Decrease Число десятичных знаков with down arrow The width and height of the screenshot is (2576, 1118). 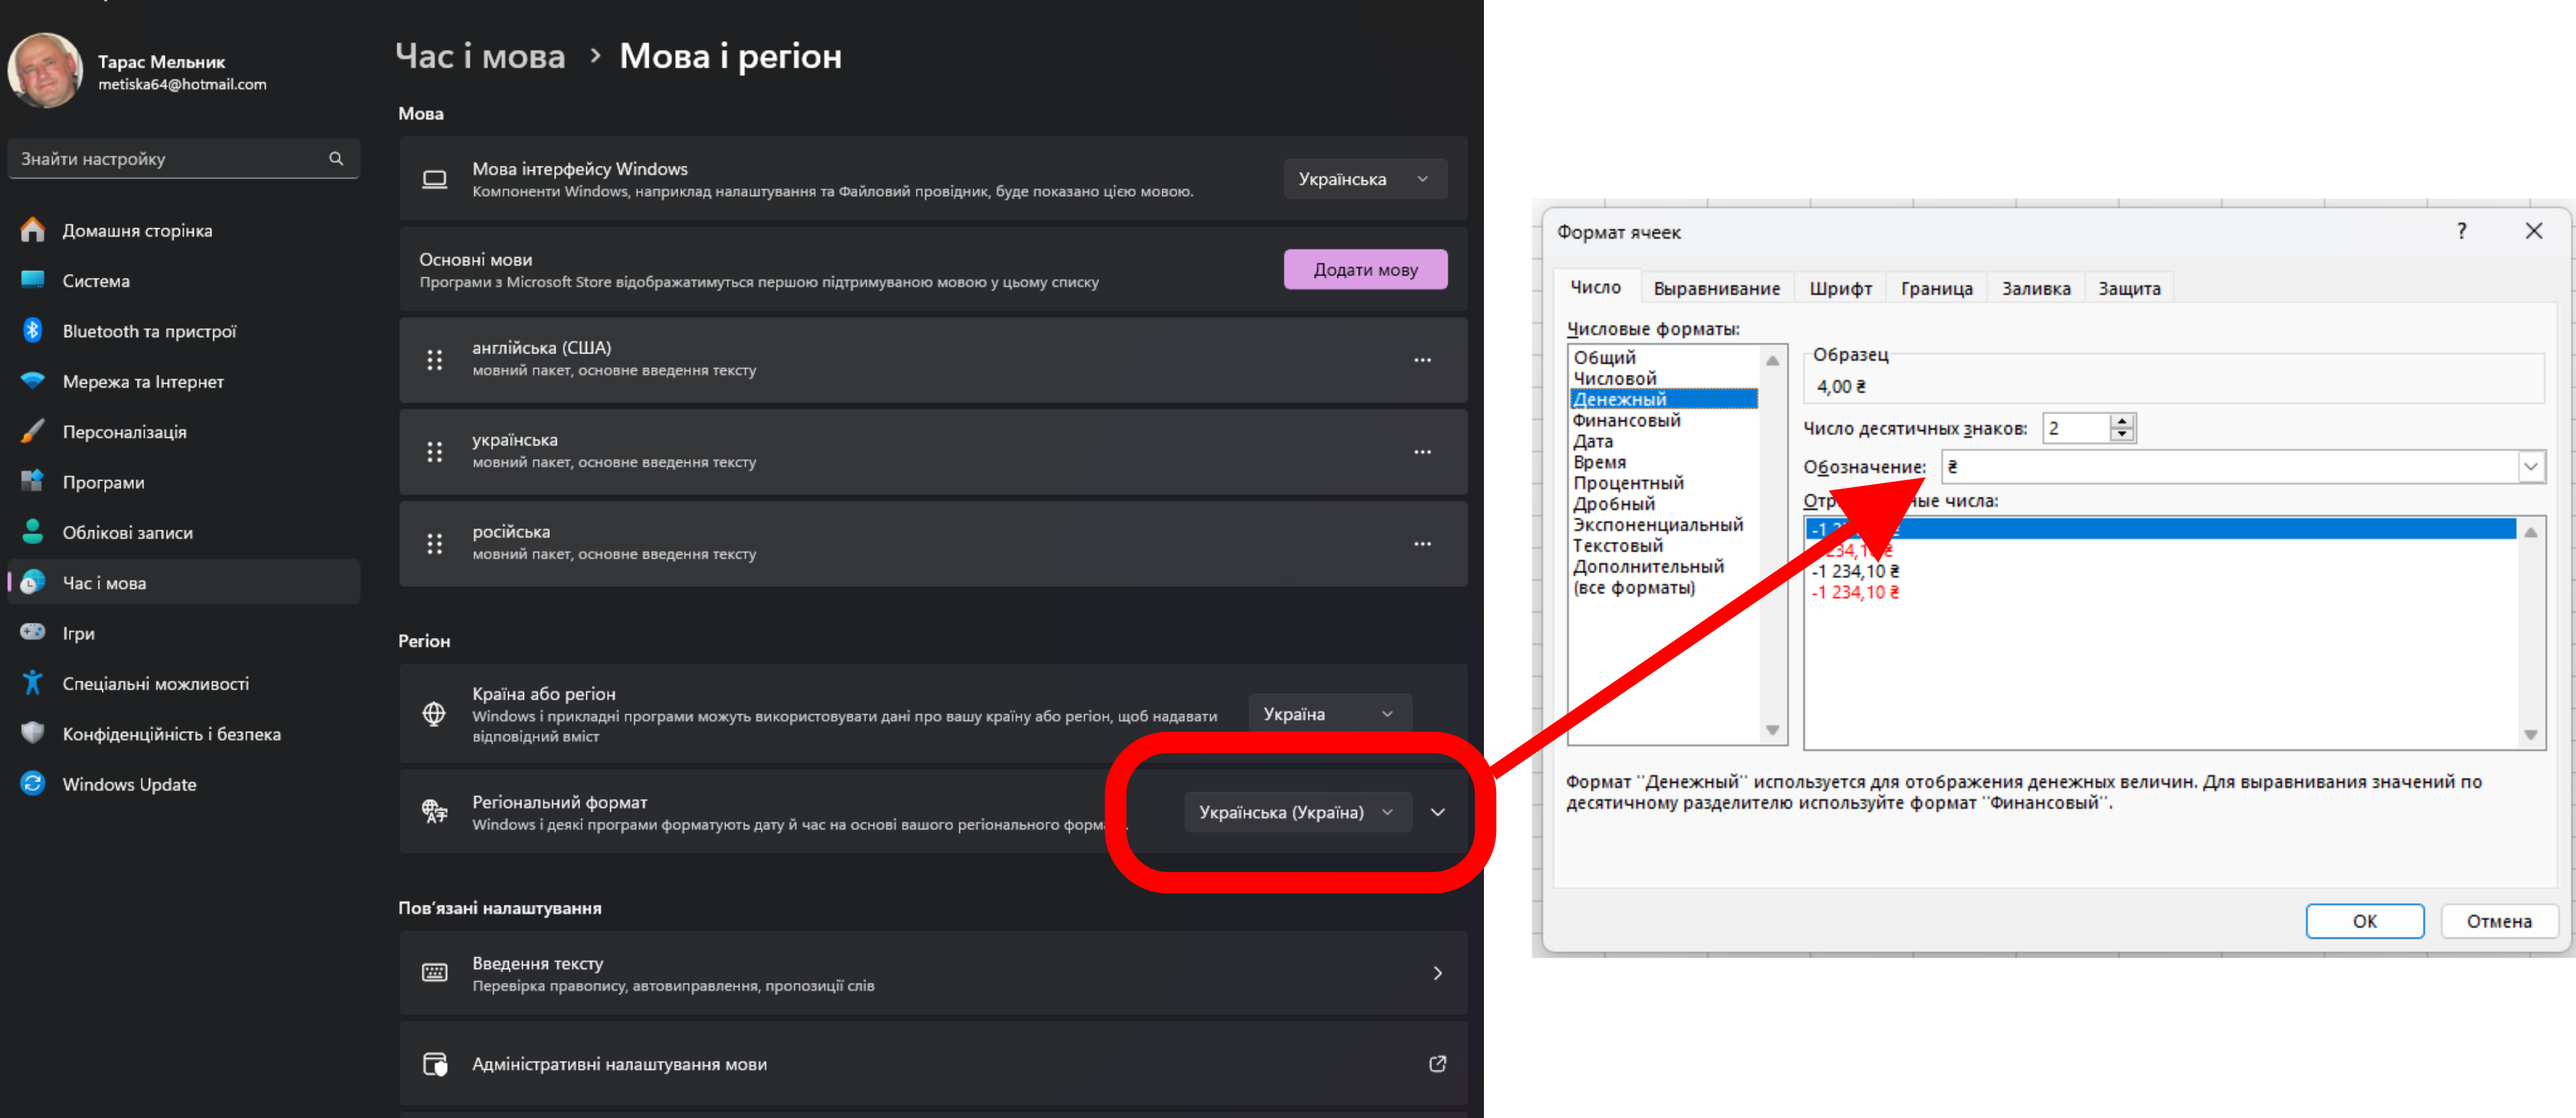(x=2122, y=435)
